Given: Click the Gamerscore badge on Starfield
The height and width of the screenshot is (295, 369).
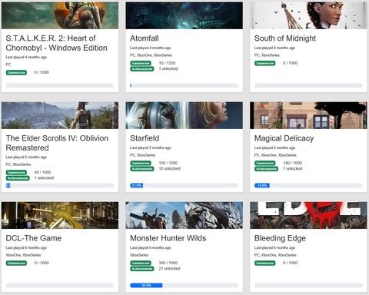Looking at the screenshot, I should click(141, 163).
